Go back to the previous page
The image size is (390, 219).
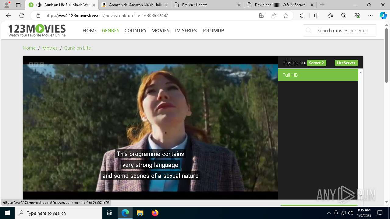click(x=9, y=16)
